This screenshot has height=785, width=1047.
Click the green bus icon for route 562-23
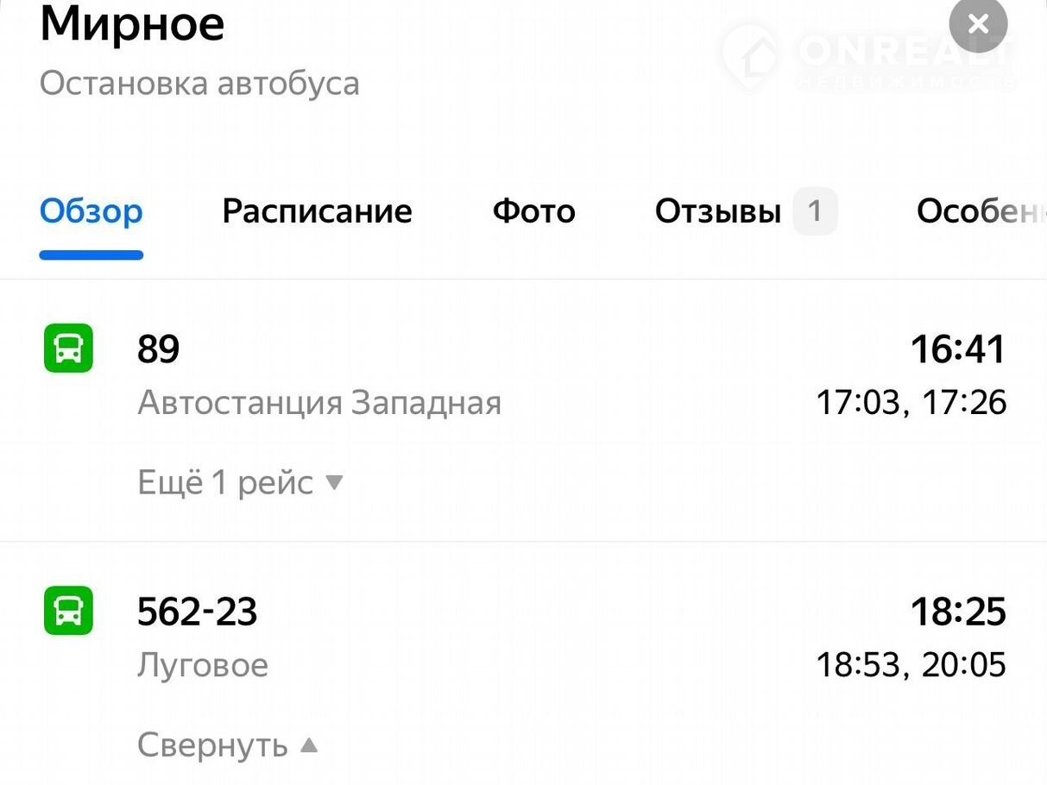(x=68, y=611)
